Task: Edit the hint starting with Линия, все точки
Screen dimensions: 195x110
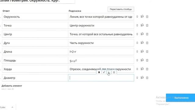Action: click(101, 17)
